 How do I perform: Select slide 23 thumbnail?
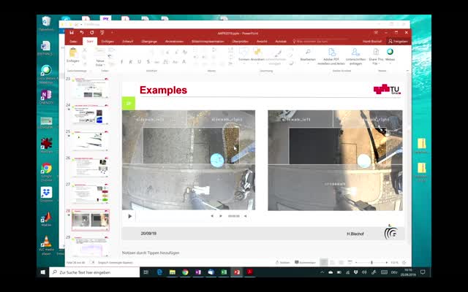tap(90, 88)
